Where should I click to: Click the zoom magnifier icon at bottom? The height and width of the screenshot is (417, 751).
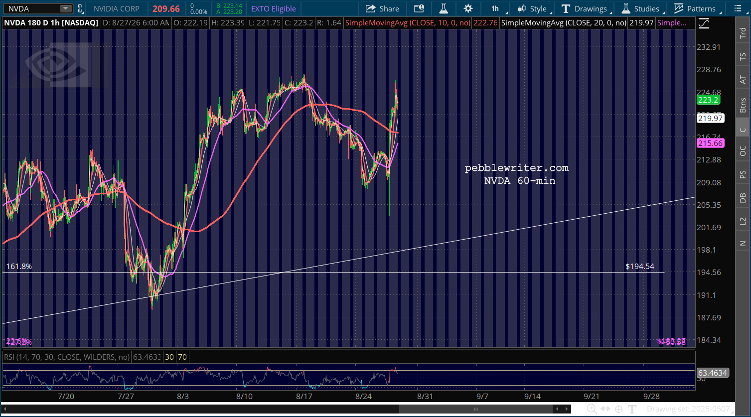[x=592, y=409]
